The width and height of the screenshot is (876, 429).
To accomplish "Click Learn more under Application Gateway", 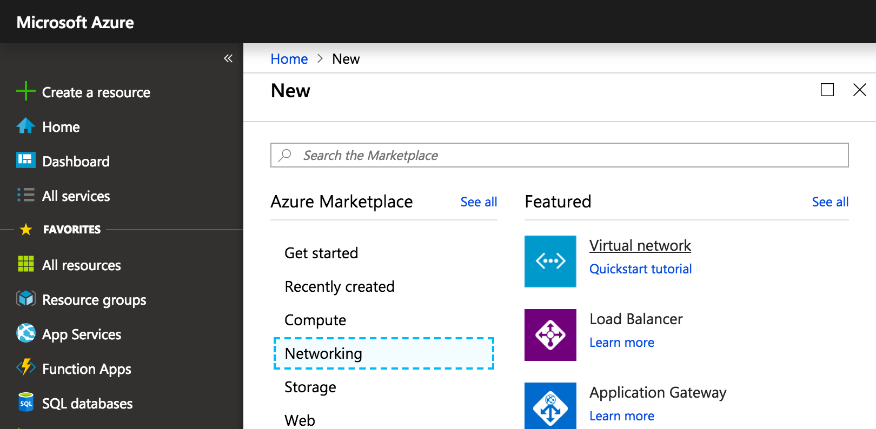I will pos(622,416).
